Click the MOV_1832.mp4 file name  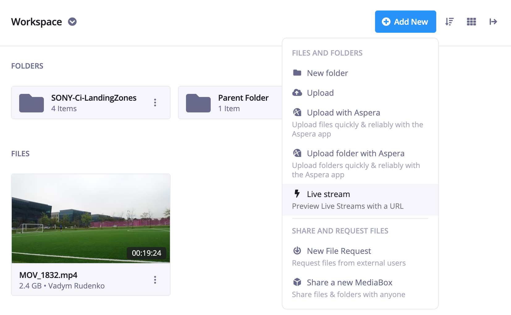pos(48,275)
